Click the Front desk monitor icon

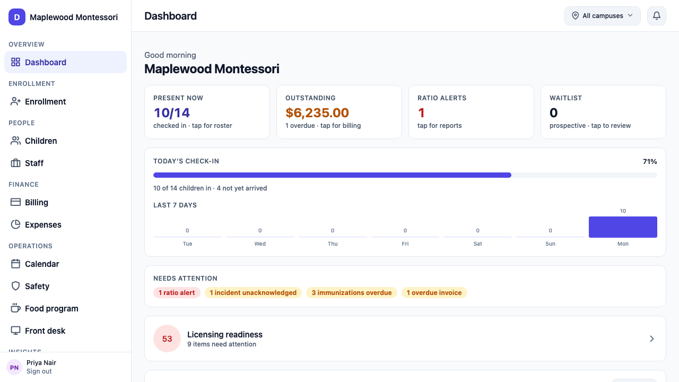coord(15,331)
